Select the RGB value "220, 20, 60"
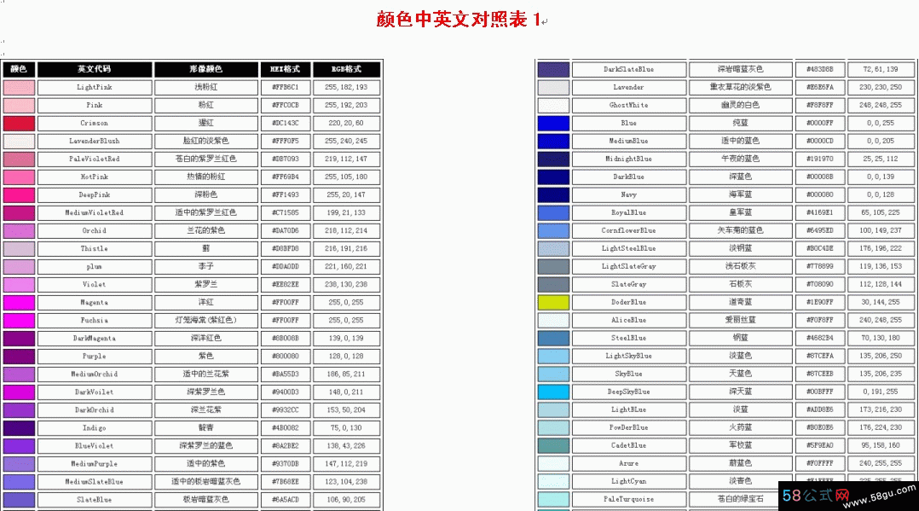Viewport: 919px width, 511px height. click(x=346, y=123)
